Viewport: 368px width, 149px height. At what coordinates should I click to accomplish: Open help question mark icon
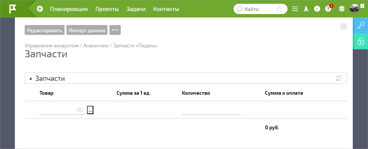[328, 9]
